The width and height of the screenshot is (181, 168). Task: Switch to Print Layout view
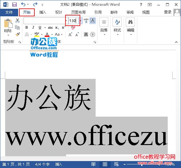[x=105, y=164]
